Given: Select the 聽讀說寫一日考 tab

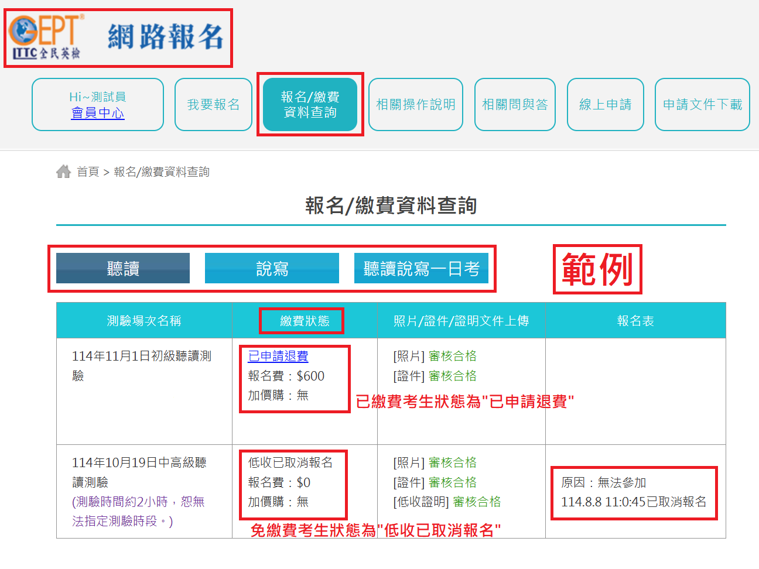Looking at the screenshot, I should (421, 269).
